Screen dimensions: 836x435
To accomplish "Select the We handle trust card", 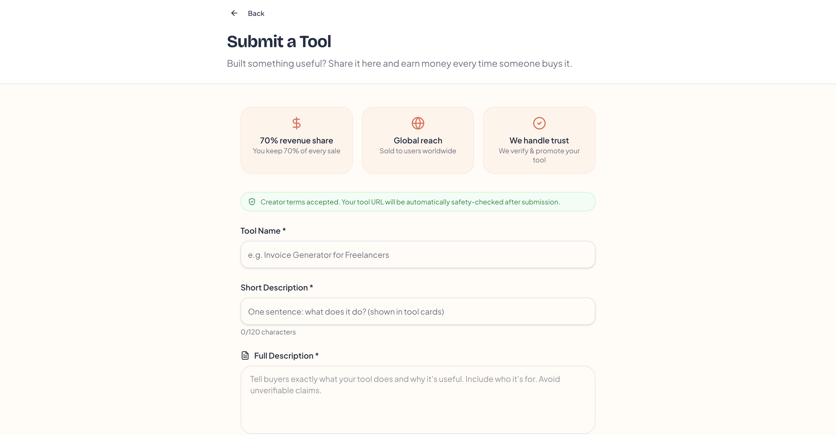I will pos(539,140).
